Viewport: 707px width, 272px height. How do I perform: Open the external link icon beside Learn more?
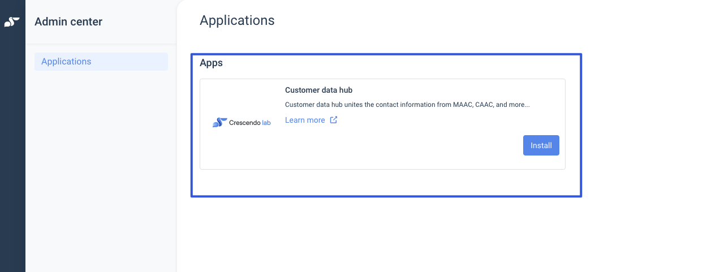click(334, 120)
